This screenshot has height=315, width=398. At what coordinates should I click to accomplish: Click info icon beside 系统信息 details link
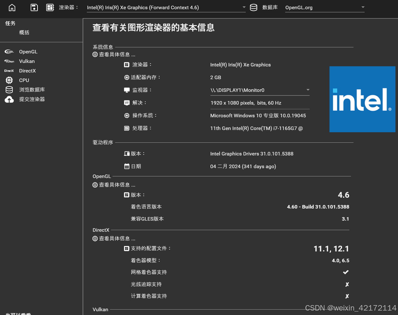95,55
